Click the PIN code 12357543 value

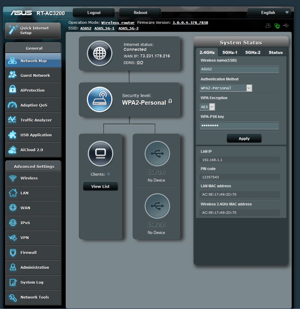coord(240,177)
